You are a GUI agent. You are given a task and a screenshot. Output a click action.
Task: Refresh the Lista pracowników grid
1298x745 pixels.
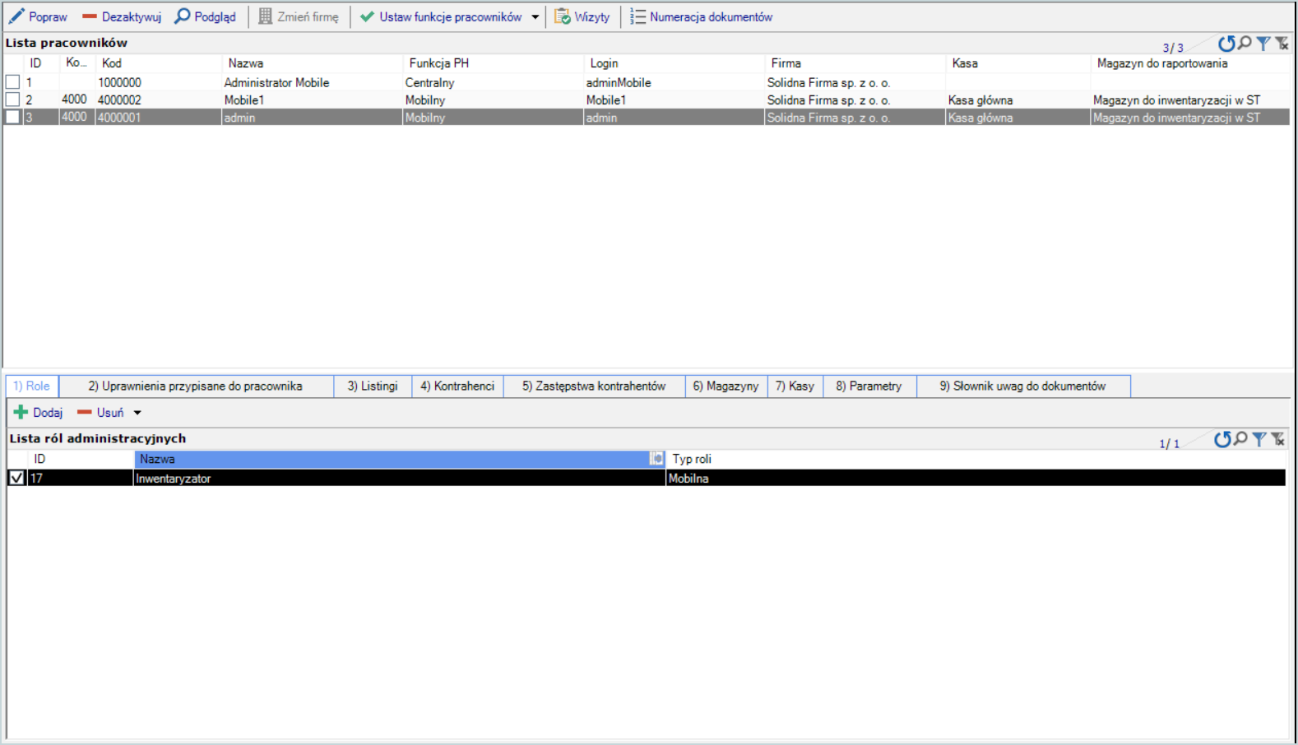[x=1226, y=44]
